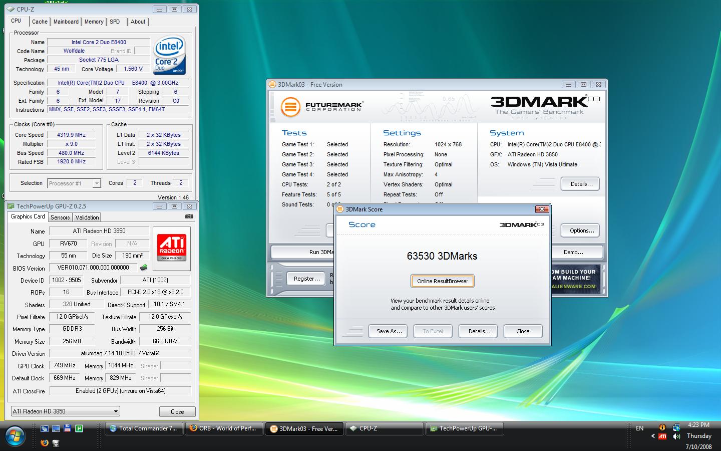Switch to the SPD tab in CPU-Z

pos(115,22)
